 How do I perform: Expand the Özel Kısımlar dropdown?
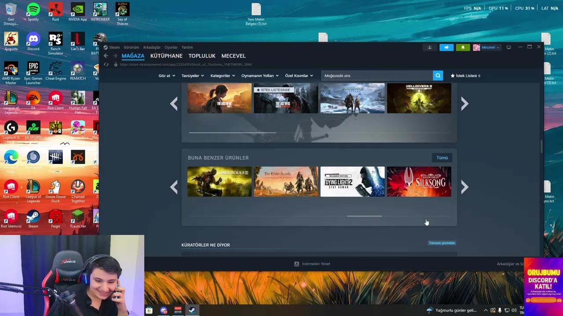(299, 75)
